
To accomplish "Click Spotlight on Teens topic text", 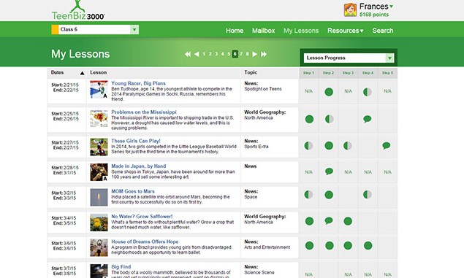I will coord(263,89).
